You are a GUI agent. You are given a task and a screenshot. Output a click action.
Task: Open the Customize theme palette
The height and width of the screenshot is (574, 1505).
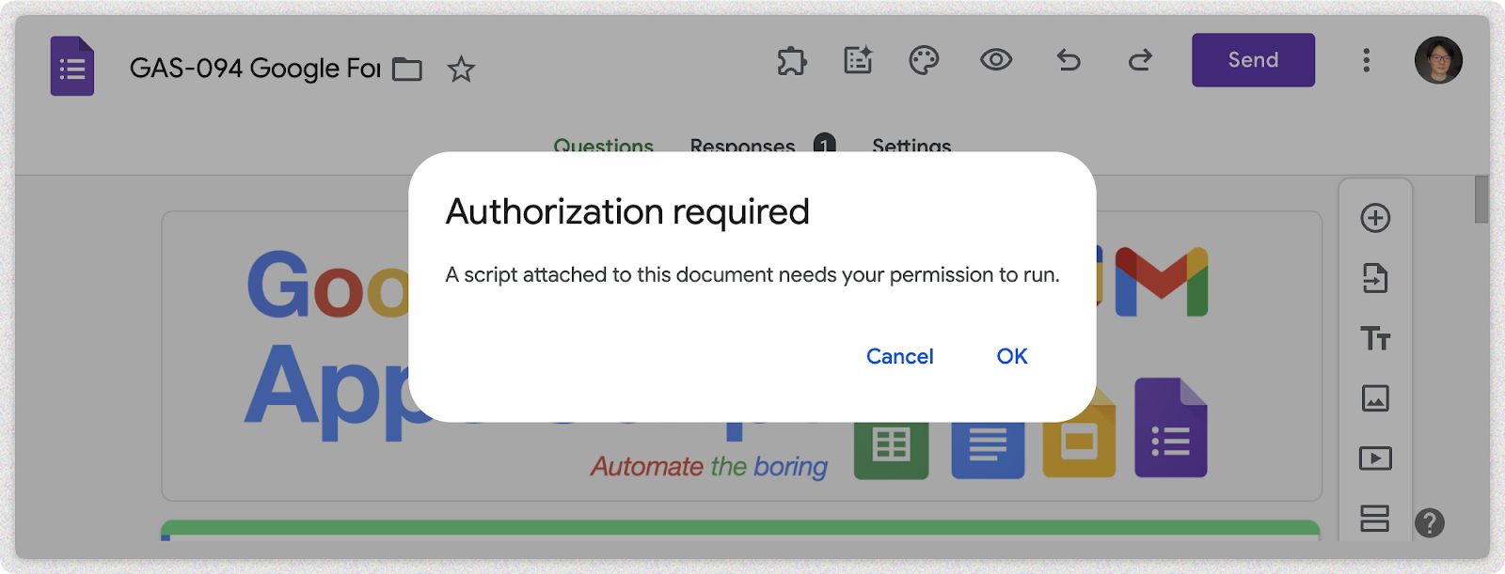click(924, 60)
